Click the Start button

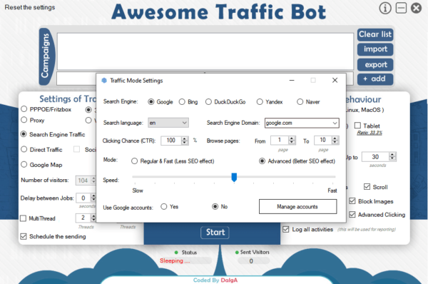click(215, 233)
